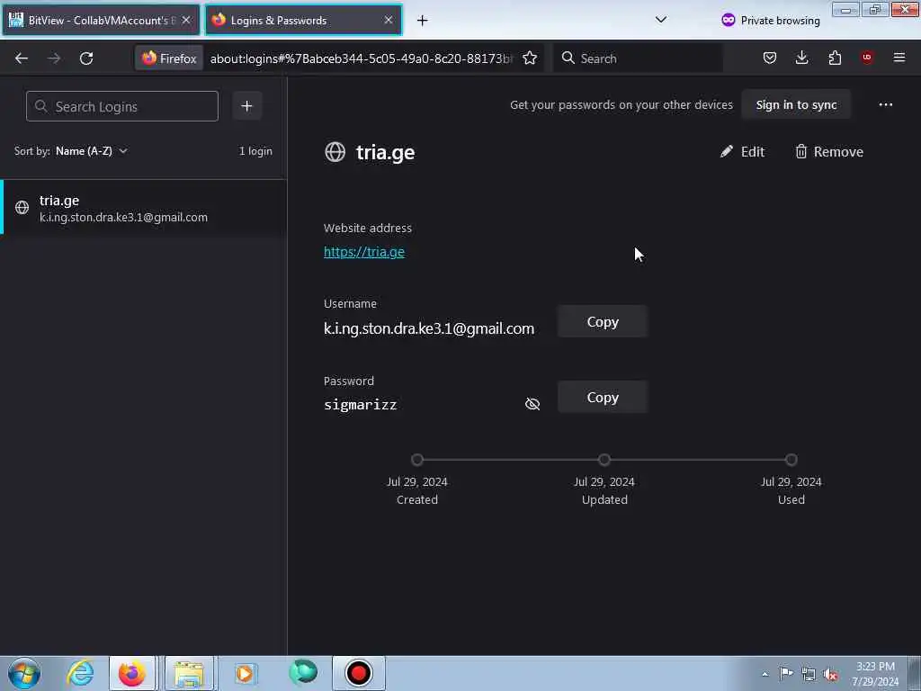Open the https://tria.ge link

[364, 252]
